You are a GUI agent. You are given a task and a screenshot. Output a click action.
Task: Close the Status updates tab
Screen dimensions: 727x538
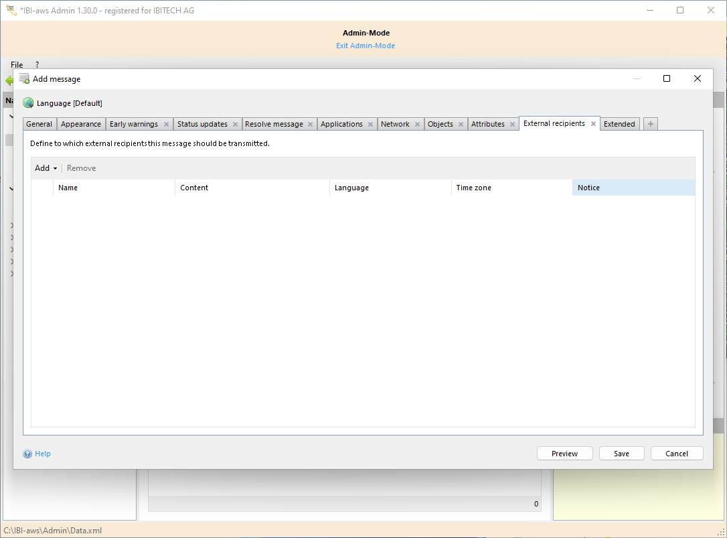(x=235, y=125)
